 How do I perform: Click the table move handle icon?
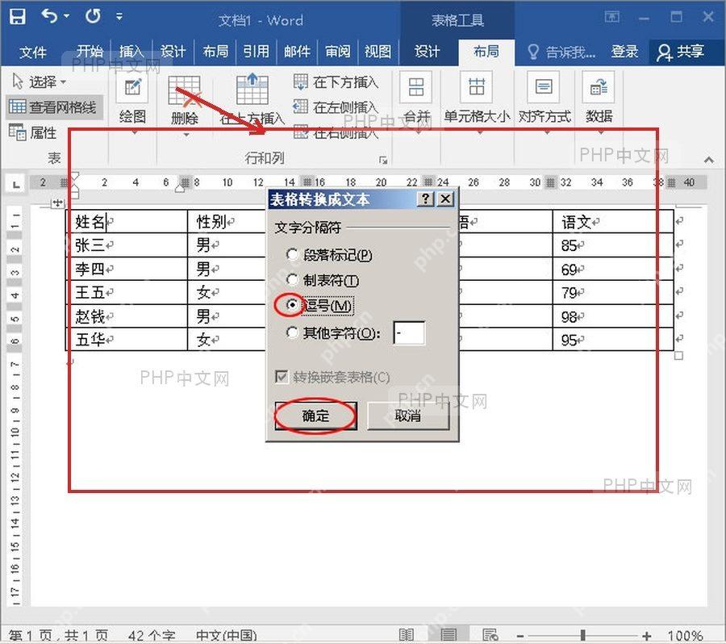coord(58,203)
